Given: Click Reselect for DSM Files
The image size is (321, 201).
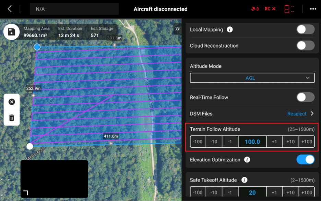Looking at the screenshot, I should (297, 114).
